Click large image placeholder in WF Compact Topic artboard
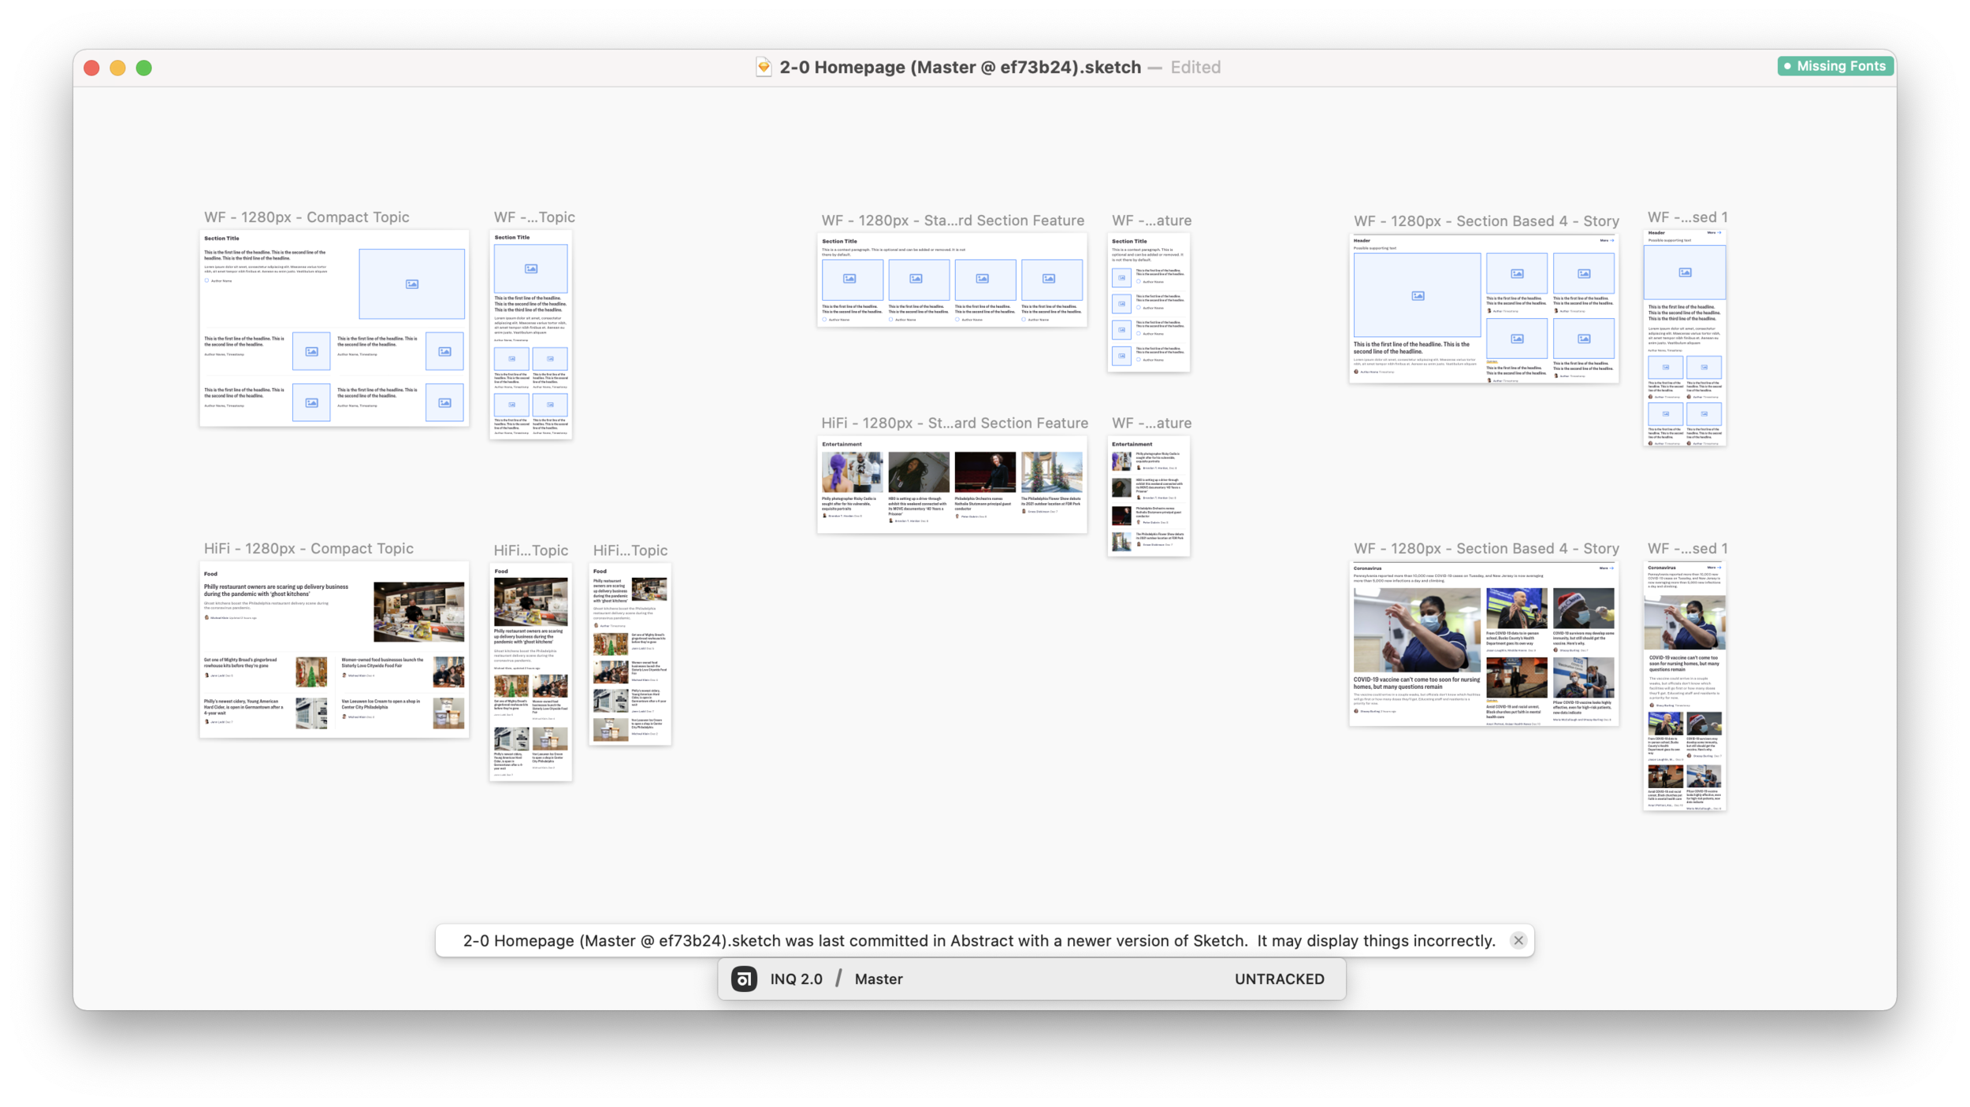Viewport: 1970px width, 1107px height. 411,284
